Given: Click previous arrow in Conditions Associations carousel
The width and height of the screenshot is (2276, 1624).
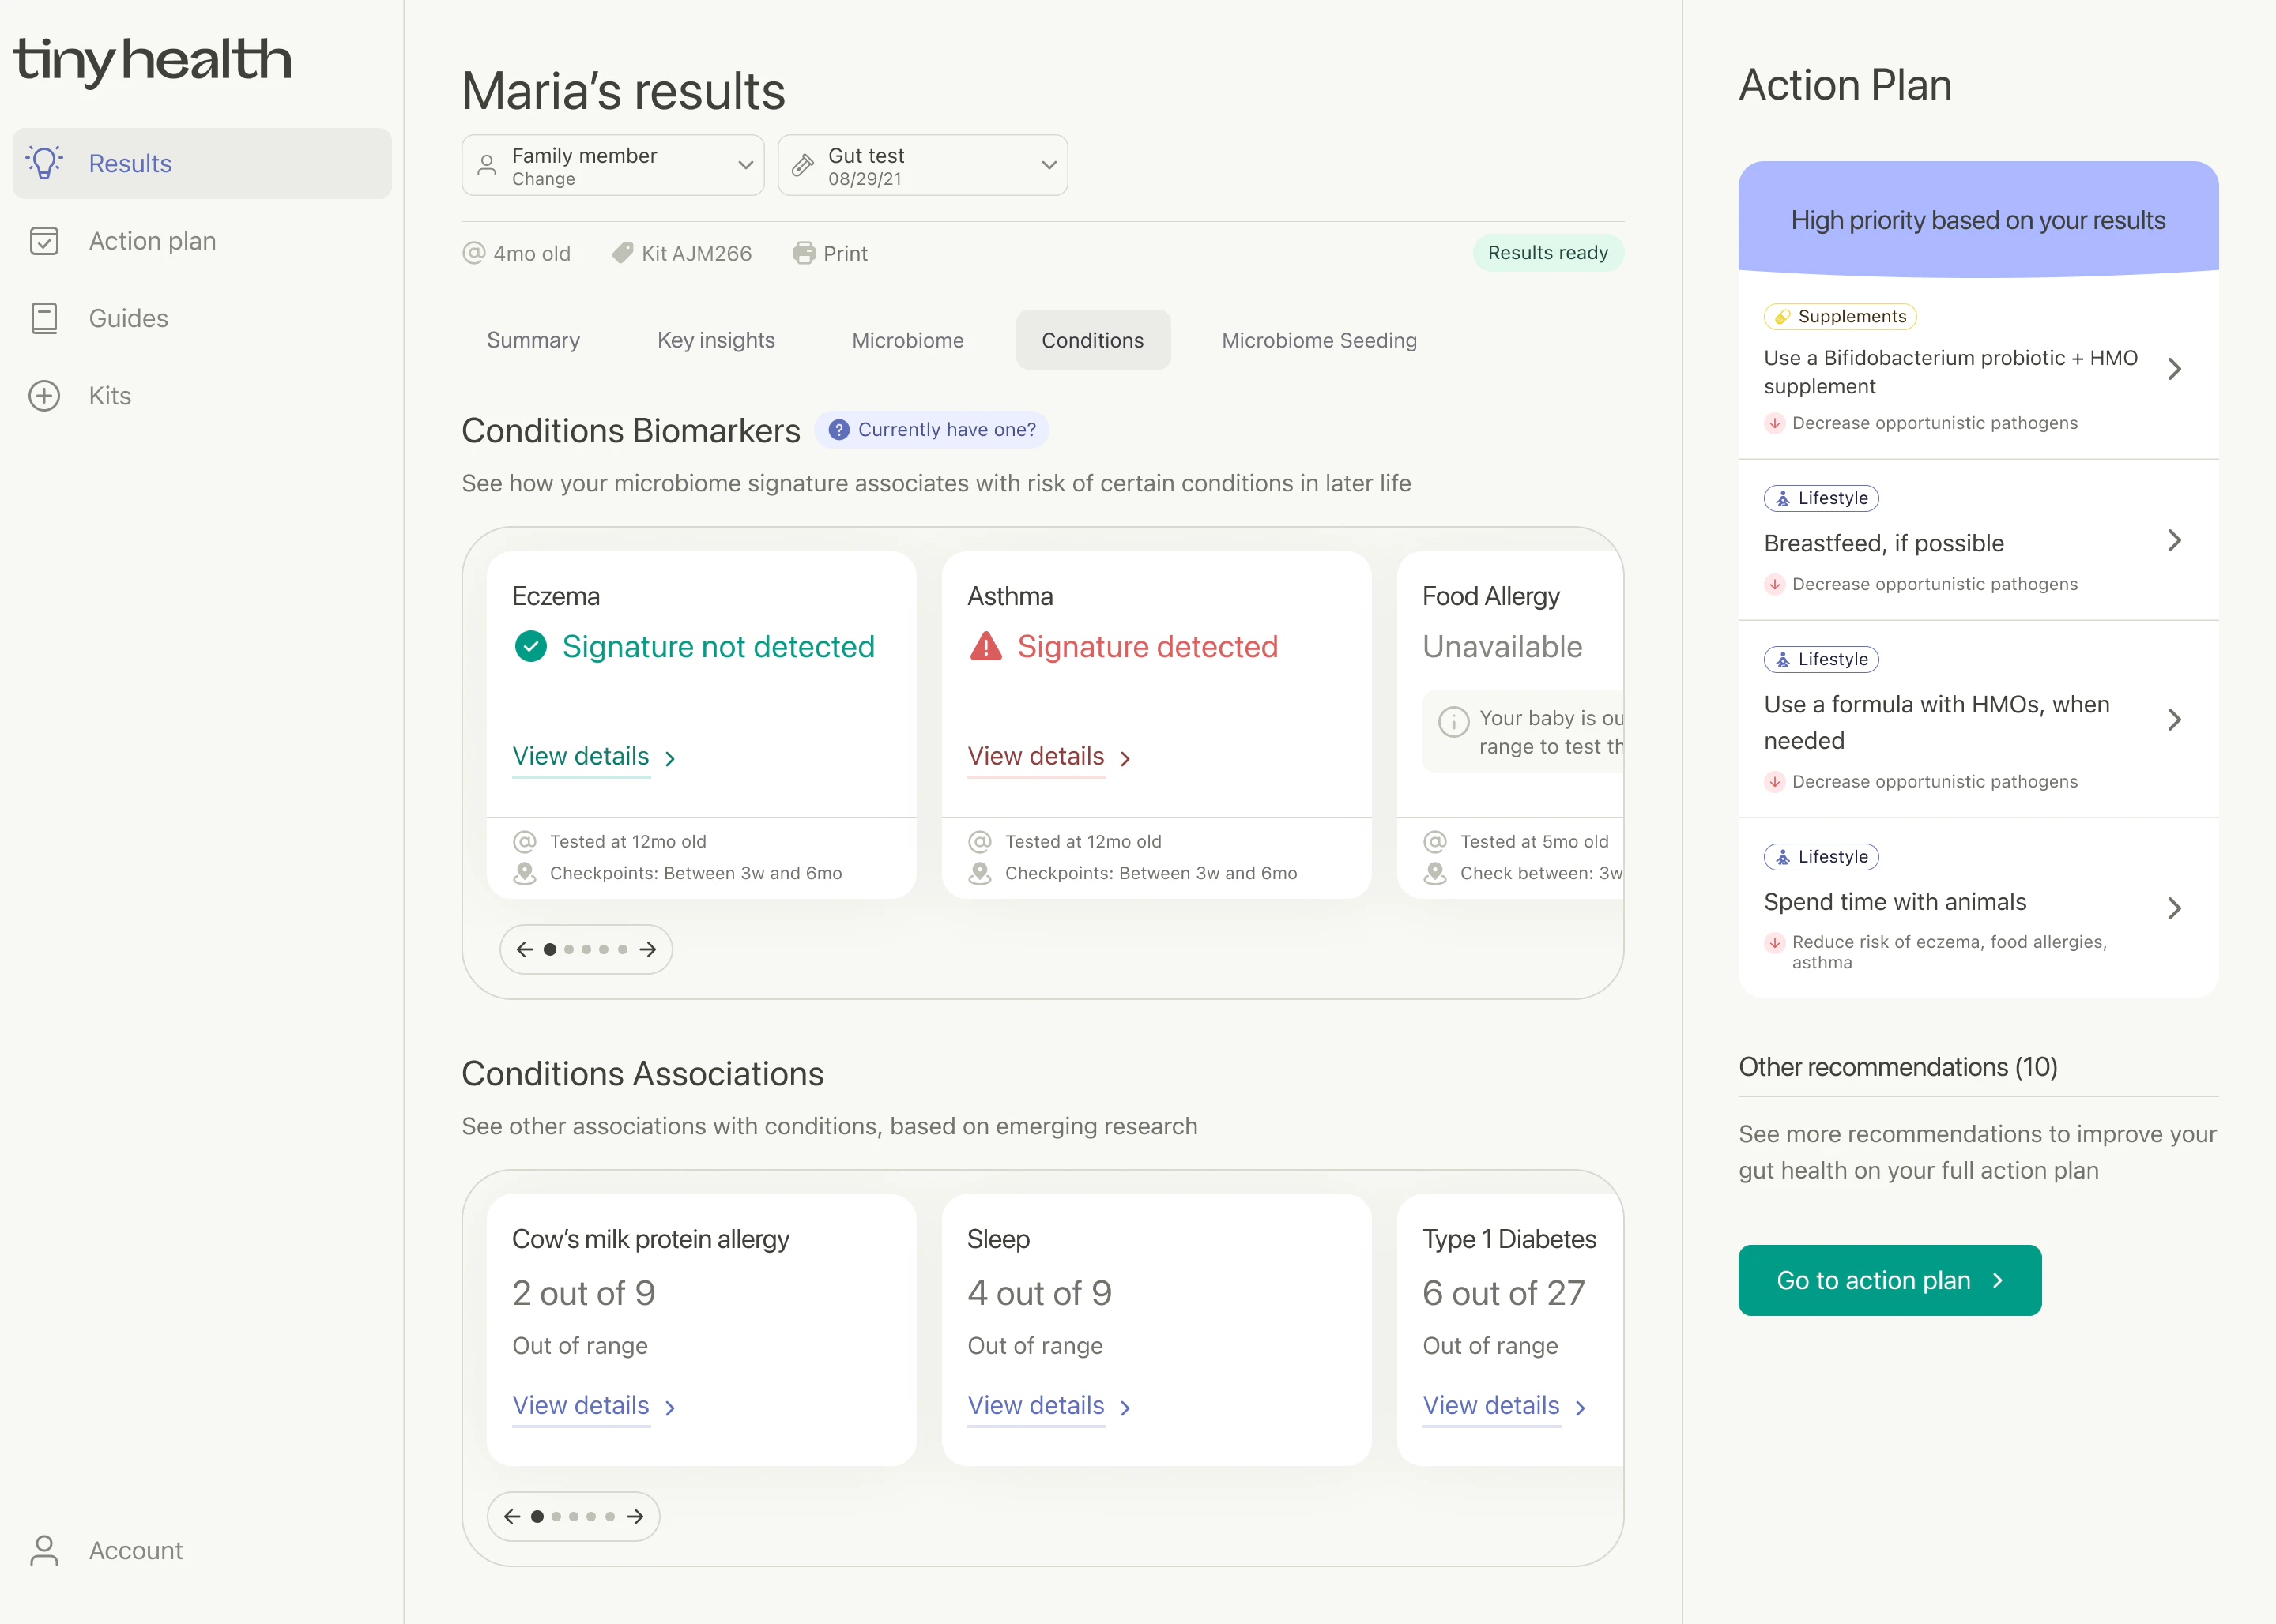Looking at the screenshot, I should [x=511, y=1517].
